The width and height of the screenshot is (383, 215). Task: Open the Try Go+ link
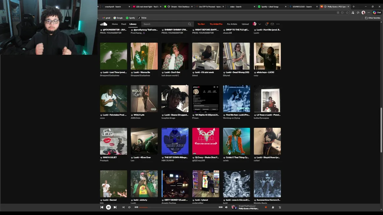click(x=201, y=24)
